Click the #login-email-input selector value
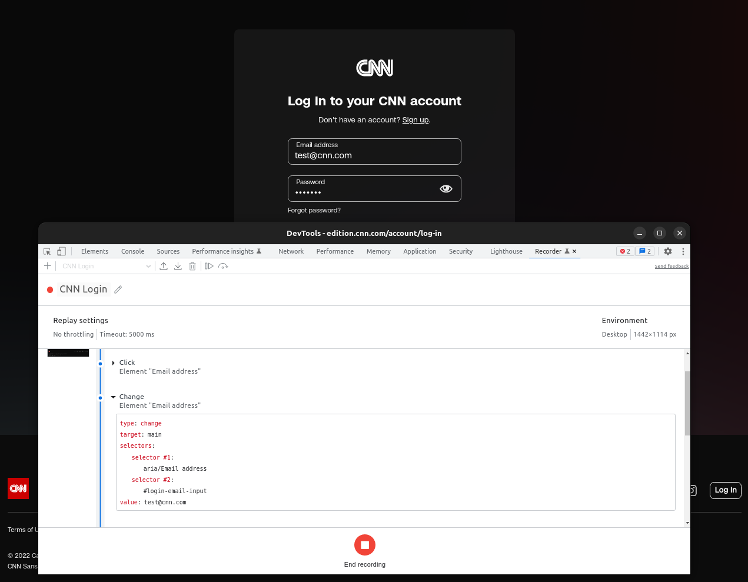The height and width of the screenshot is (582, 748). (x=175, y=491)
